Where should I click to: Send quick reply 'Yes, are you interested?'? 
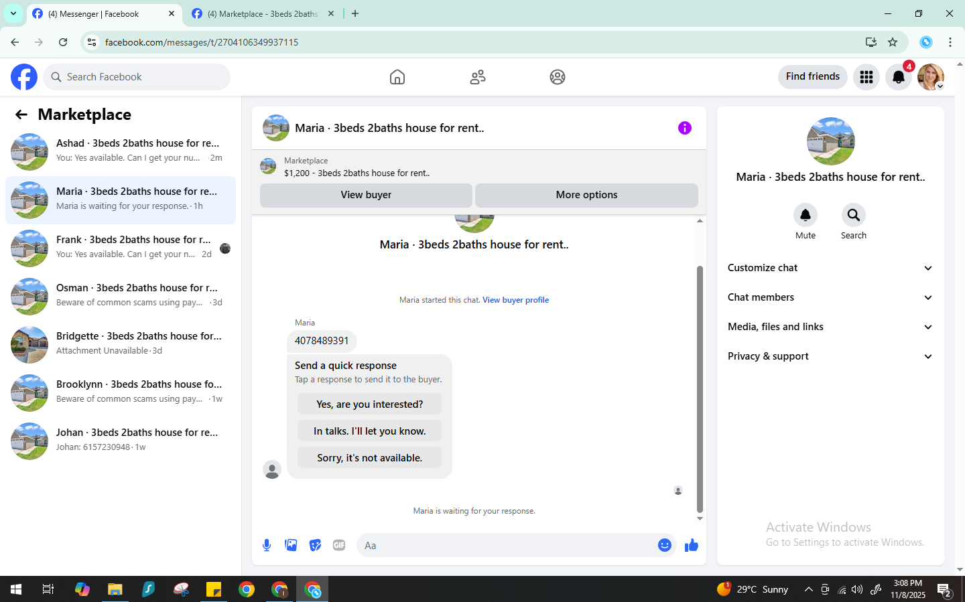coord(369,404)
